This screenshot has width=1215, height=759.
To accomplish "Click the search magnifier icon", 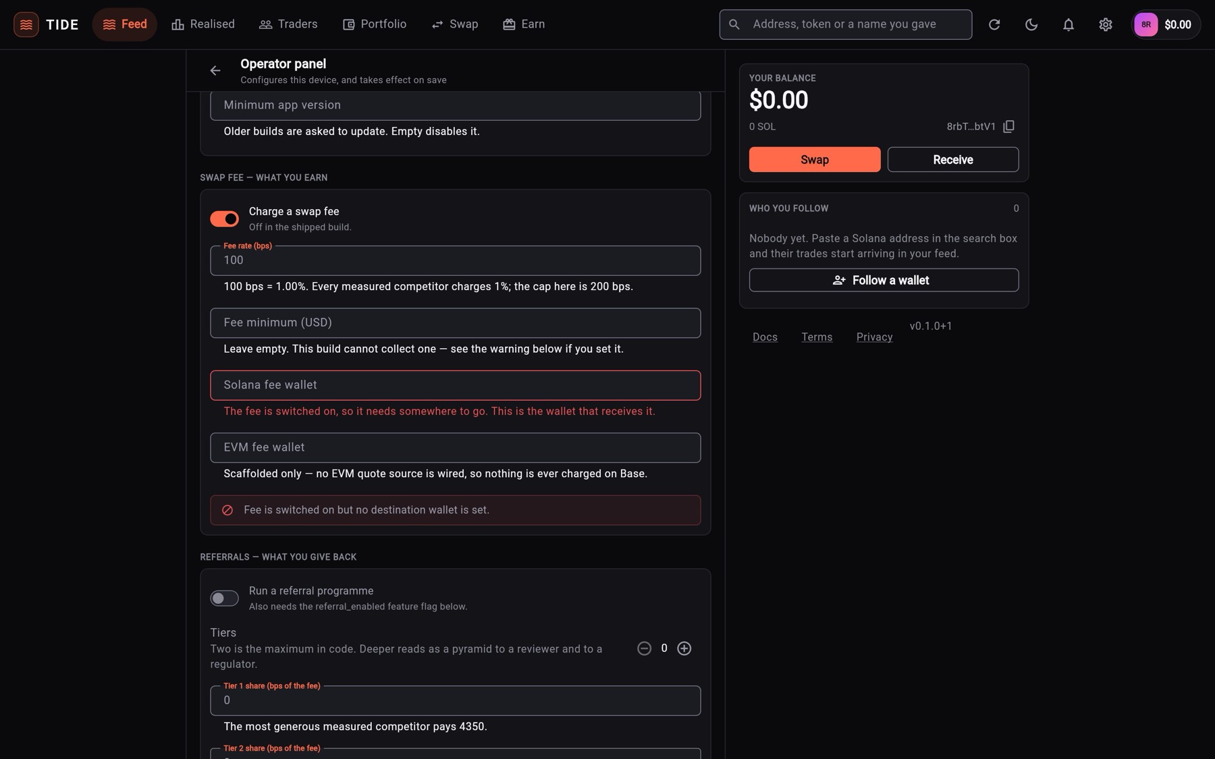I will 734,24.
